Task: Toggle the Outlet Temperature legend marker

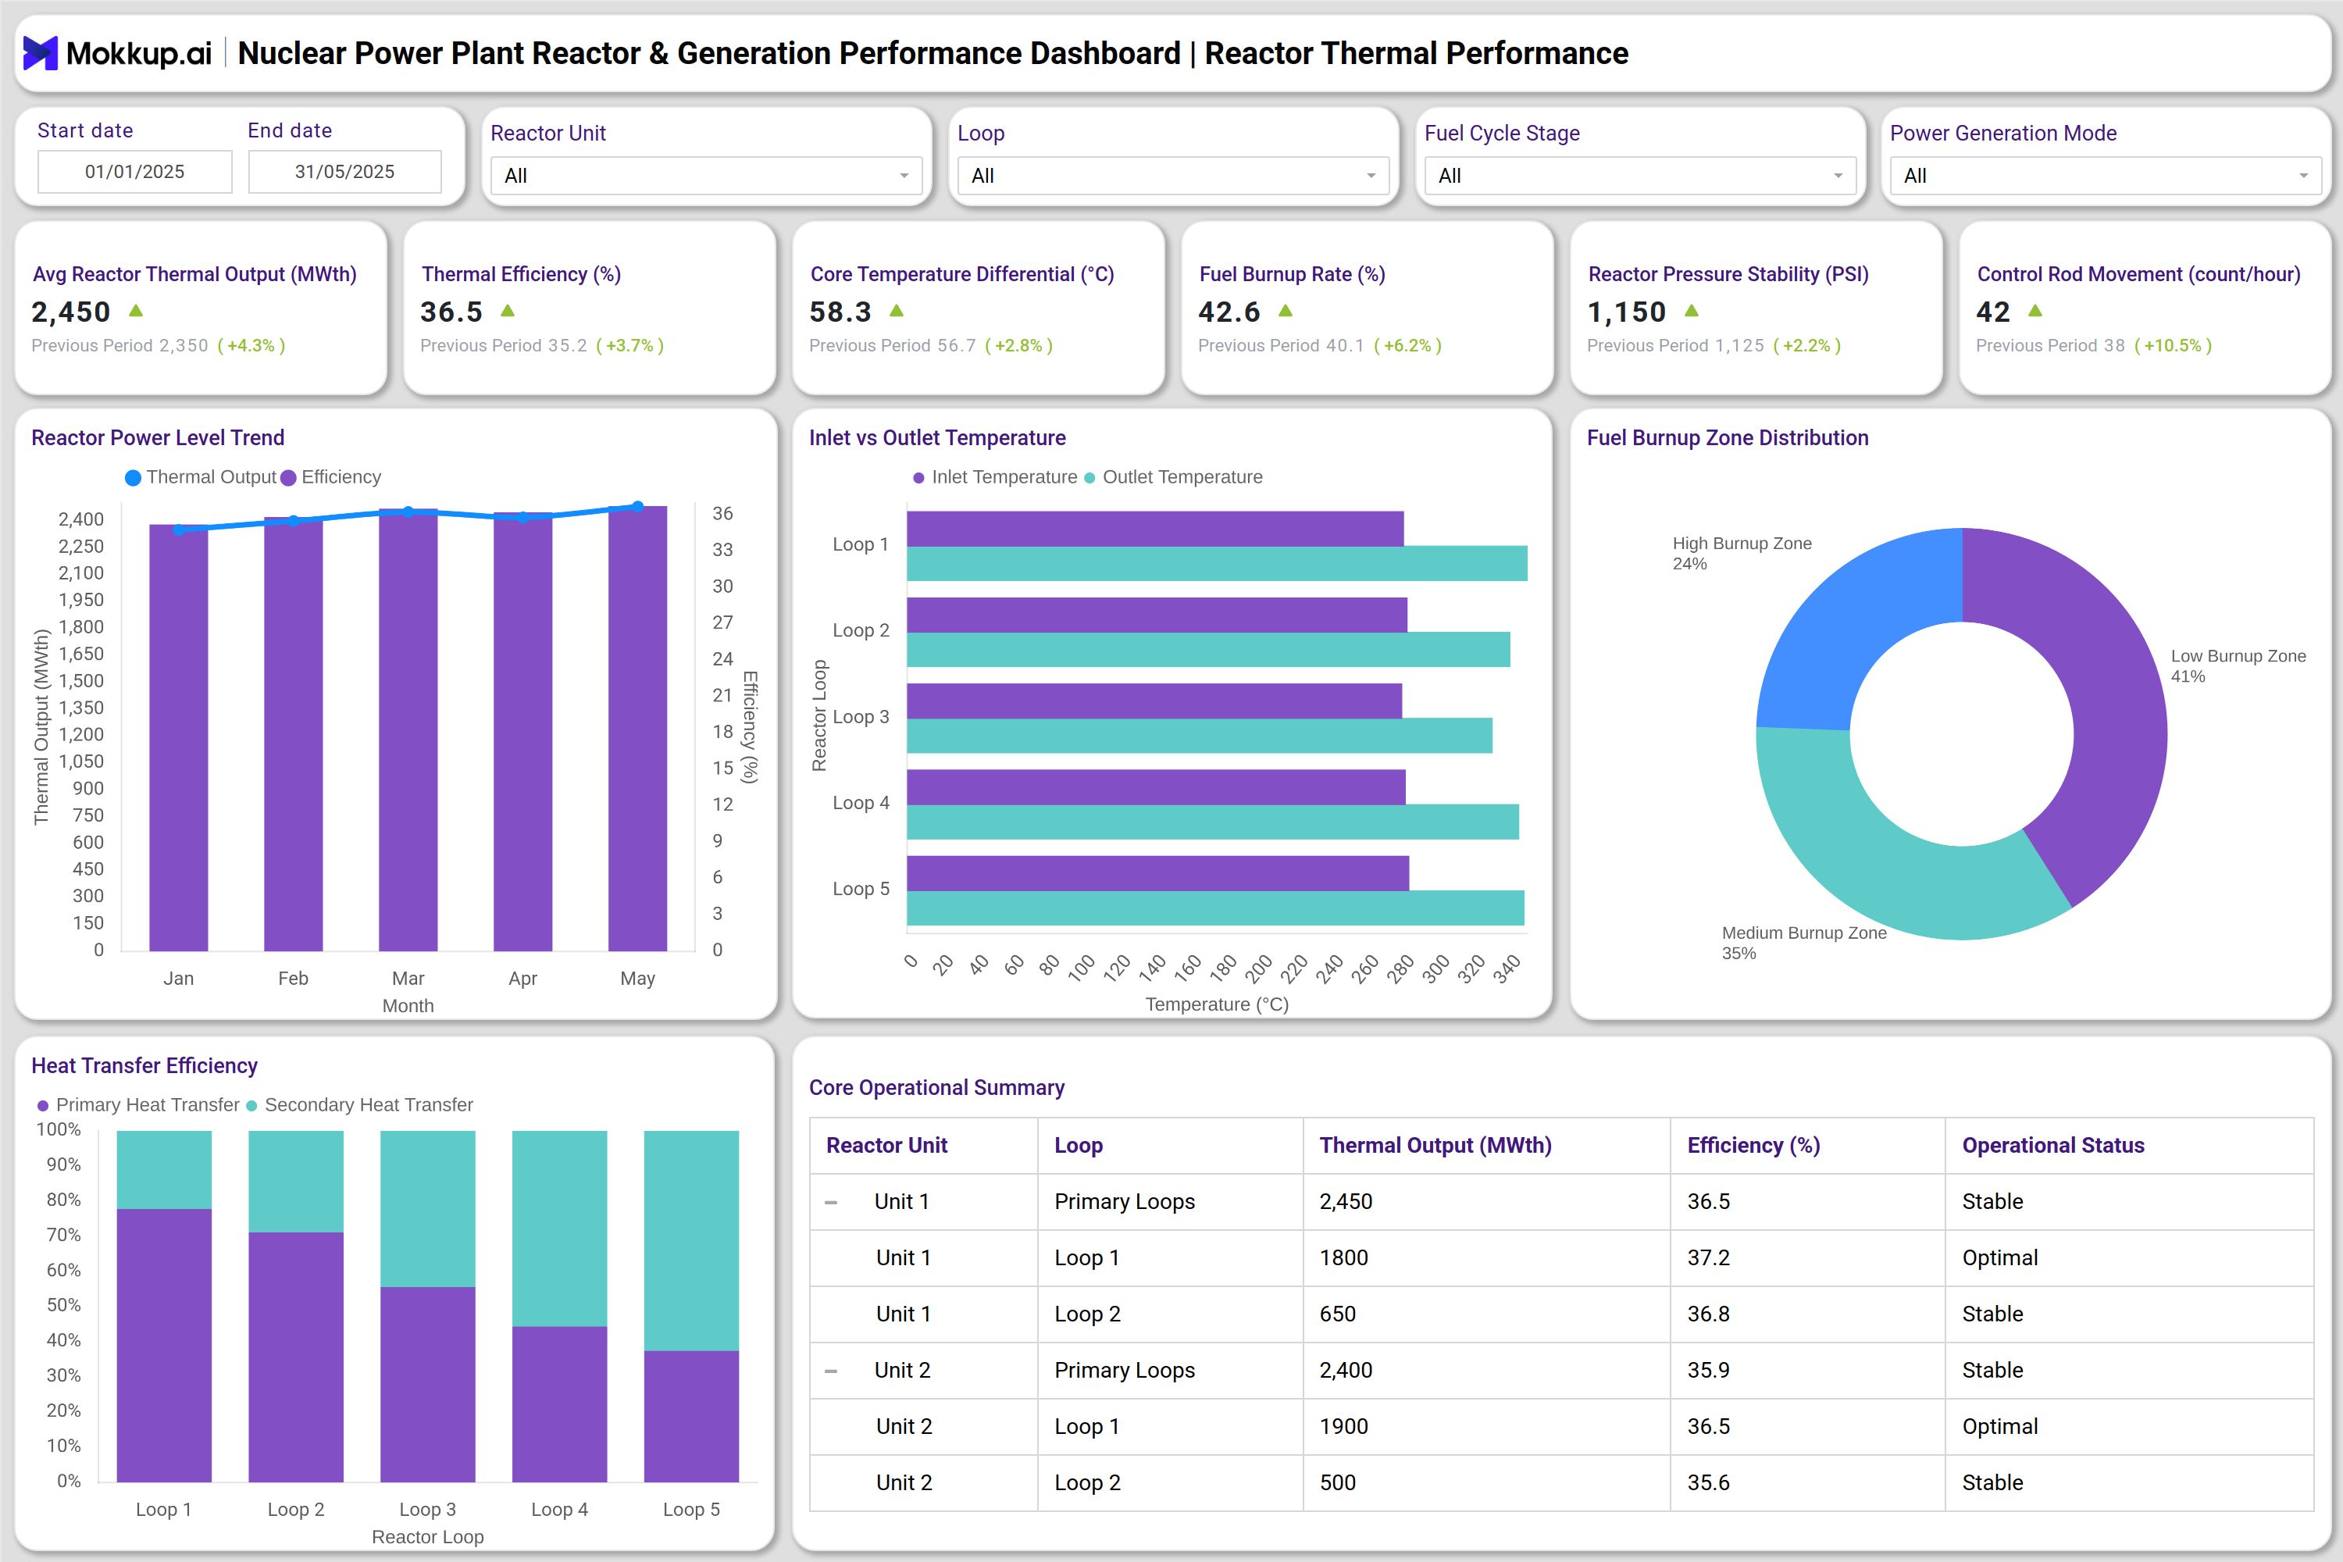Action: click(x=1089, y=478)
